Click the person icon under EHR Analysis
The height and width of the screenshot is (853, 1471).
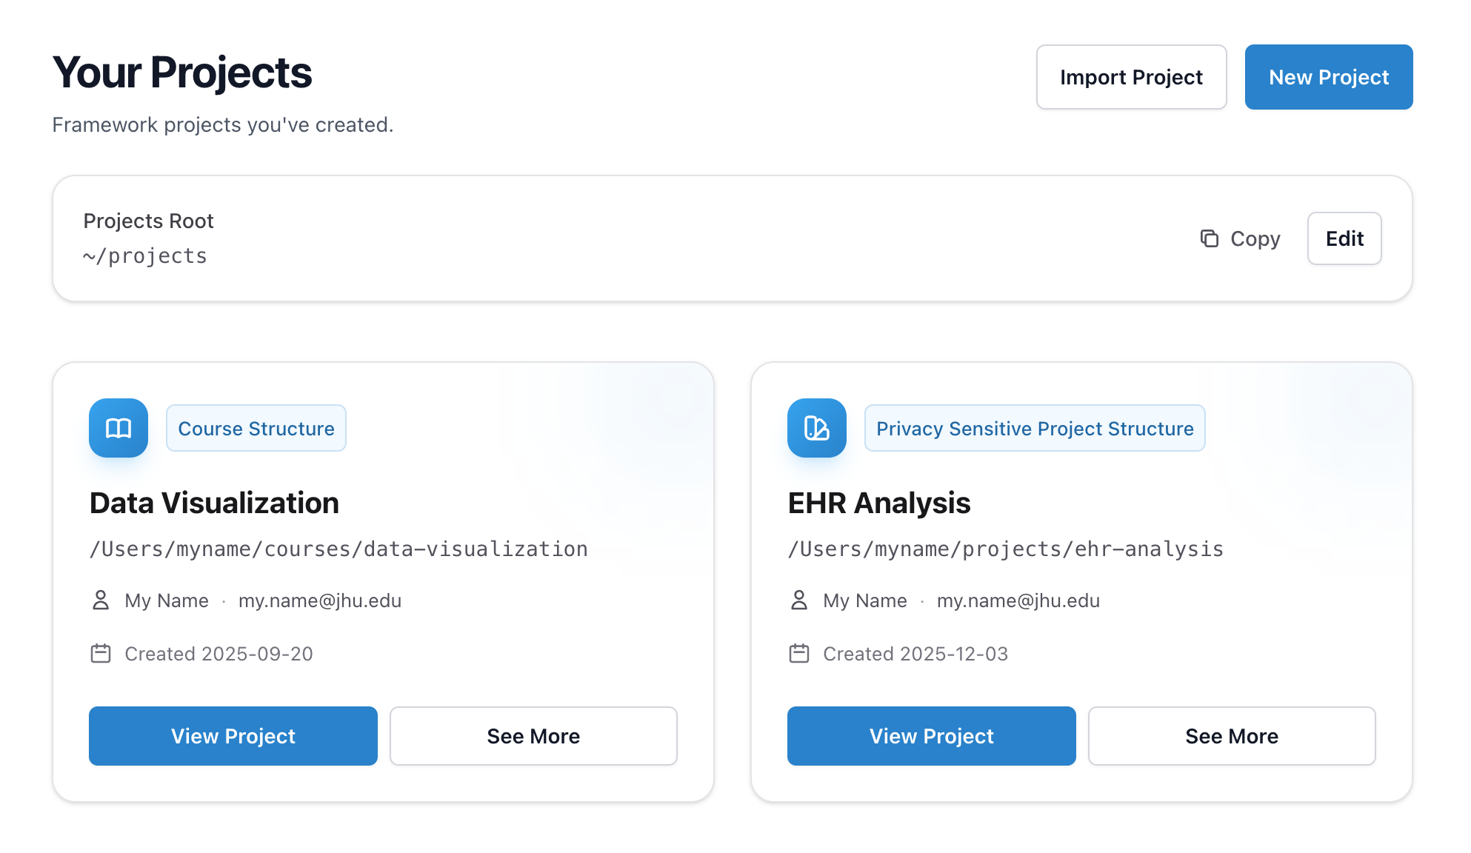click(x=799, y=601)
